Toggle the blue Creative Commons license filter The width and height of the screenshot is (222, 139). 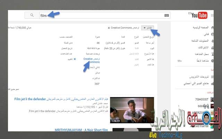tap(92, 60)
